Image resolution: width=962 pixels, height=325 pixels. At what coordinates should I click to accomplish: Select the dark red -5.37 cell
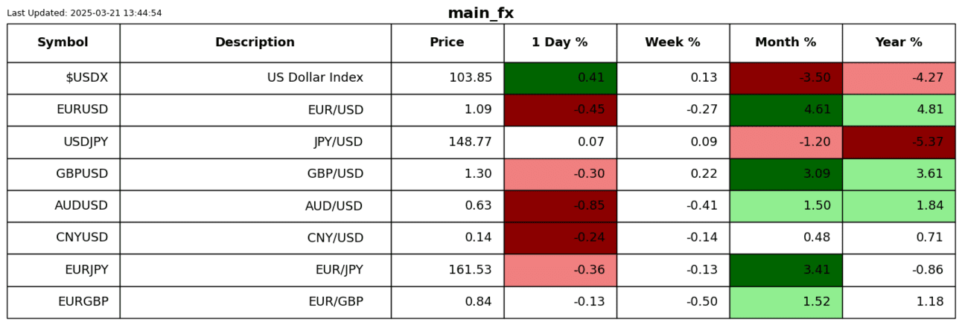[x=899, y=141]
